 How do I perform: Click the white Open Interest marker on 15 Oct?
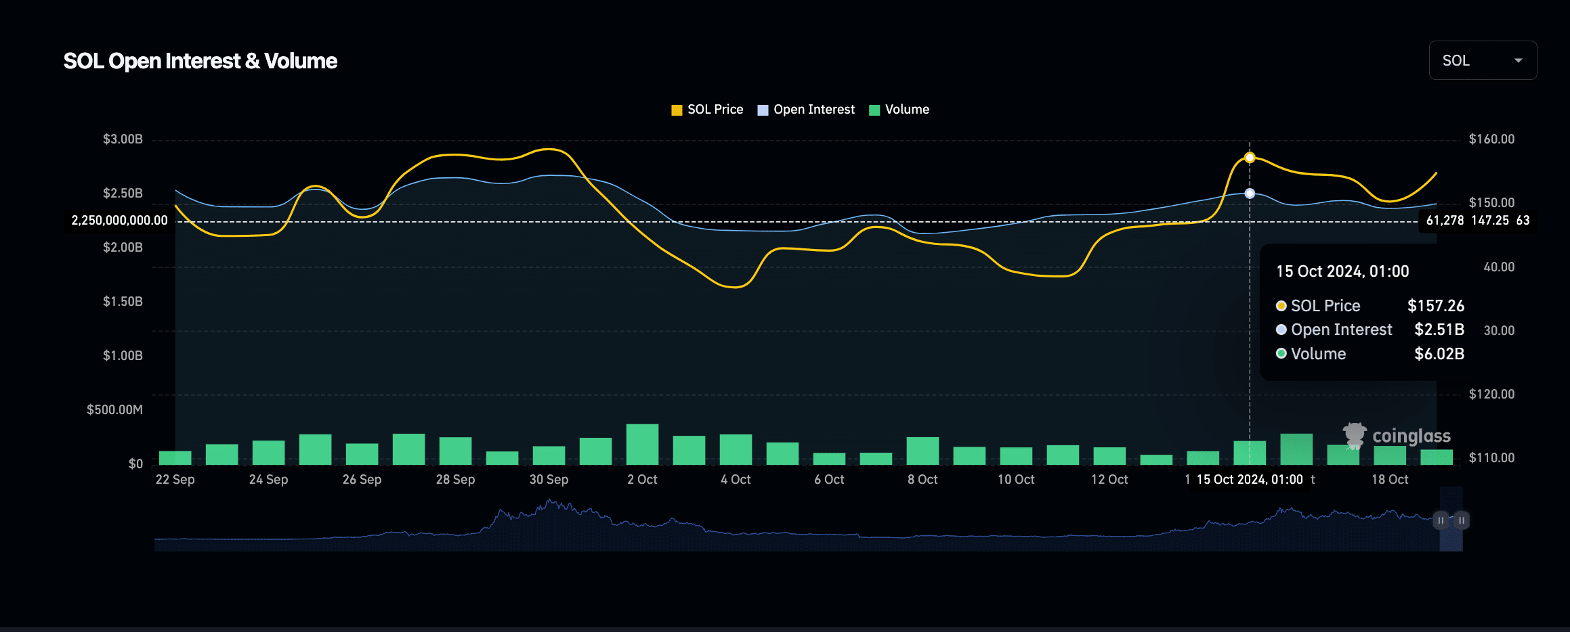point(1250,194)
